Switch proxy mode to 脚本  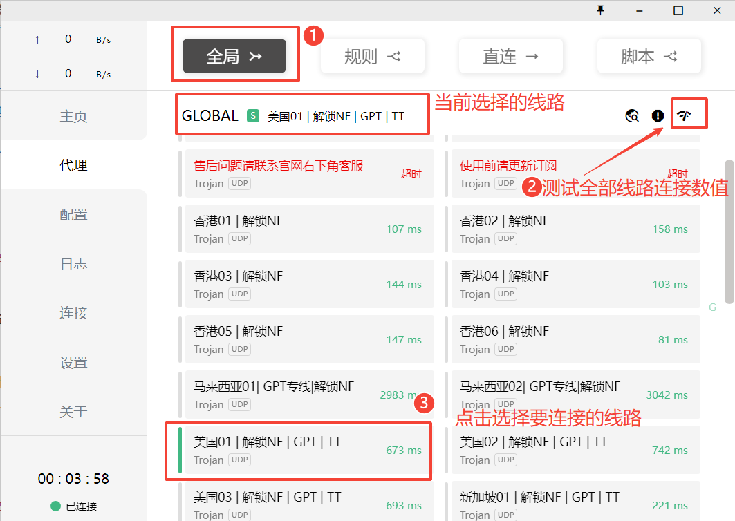point(649,56)
